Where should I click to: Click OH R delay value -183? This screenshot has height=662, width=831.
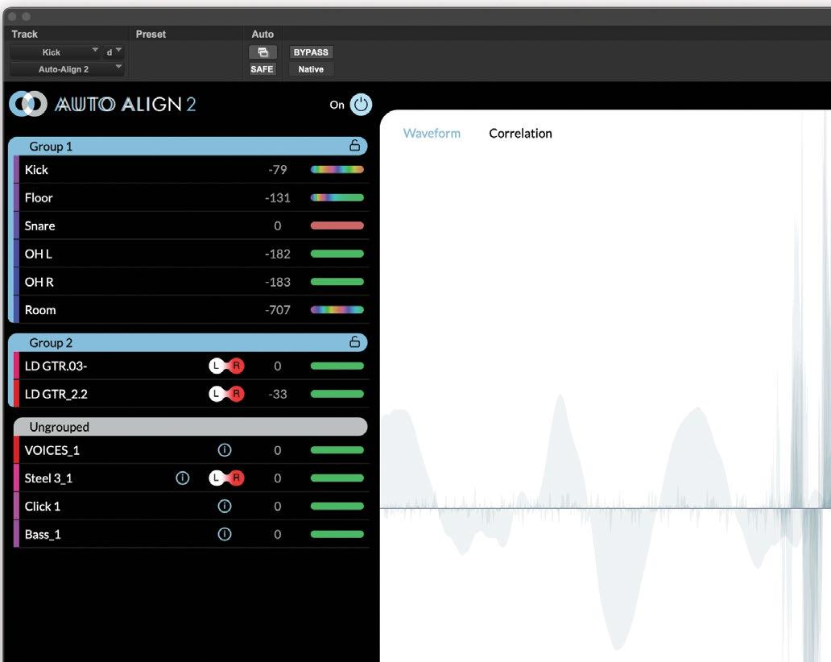pyautogui.click(x=278, y=282)
